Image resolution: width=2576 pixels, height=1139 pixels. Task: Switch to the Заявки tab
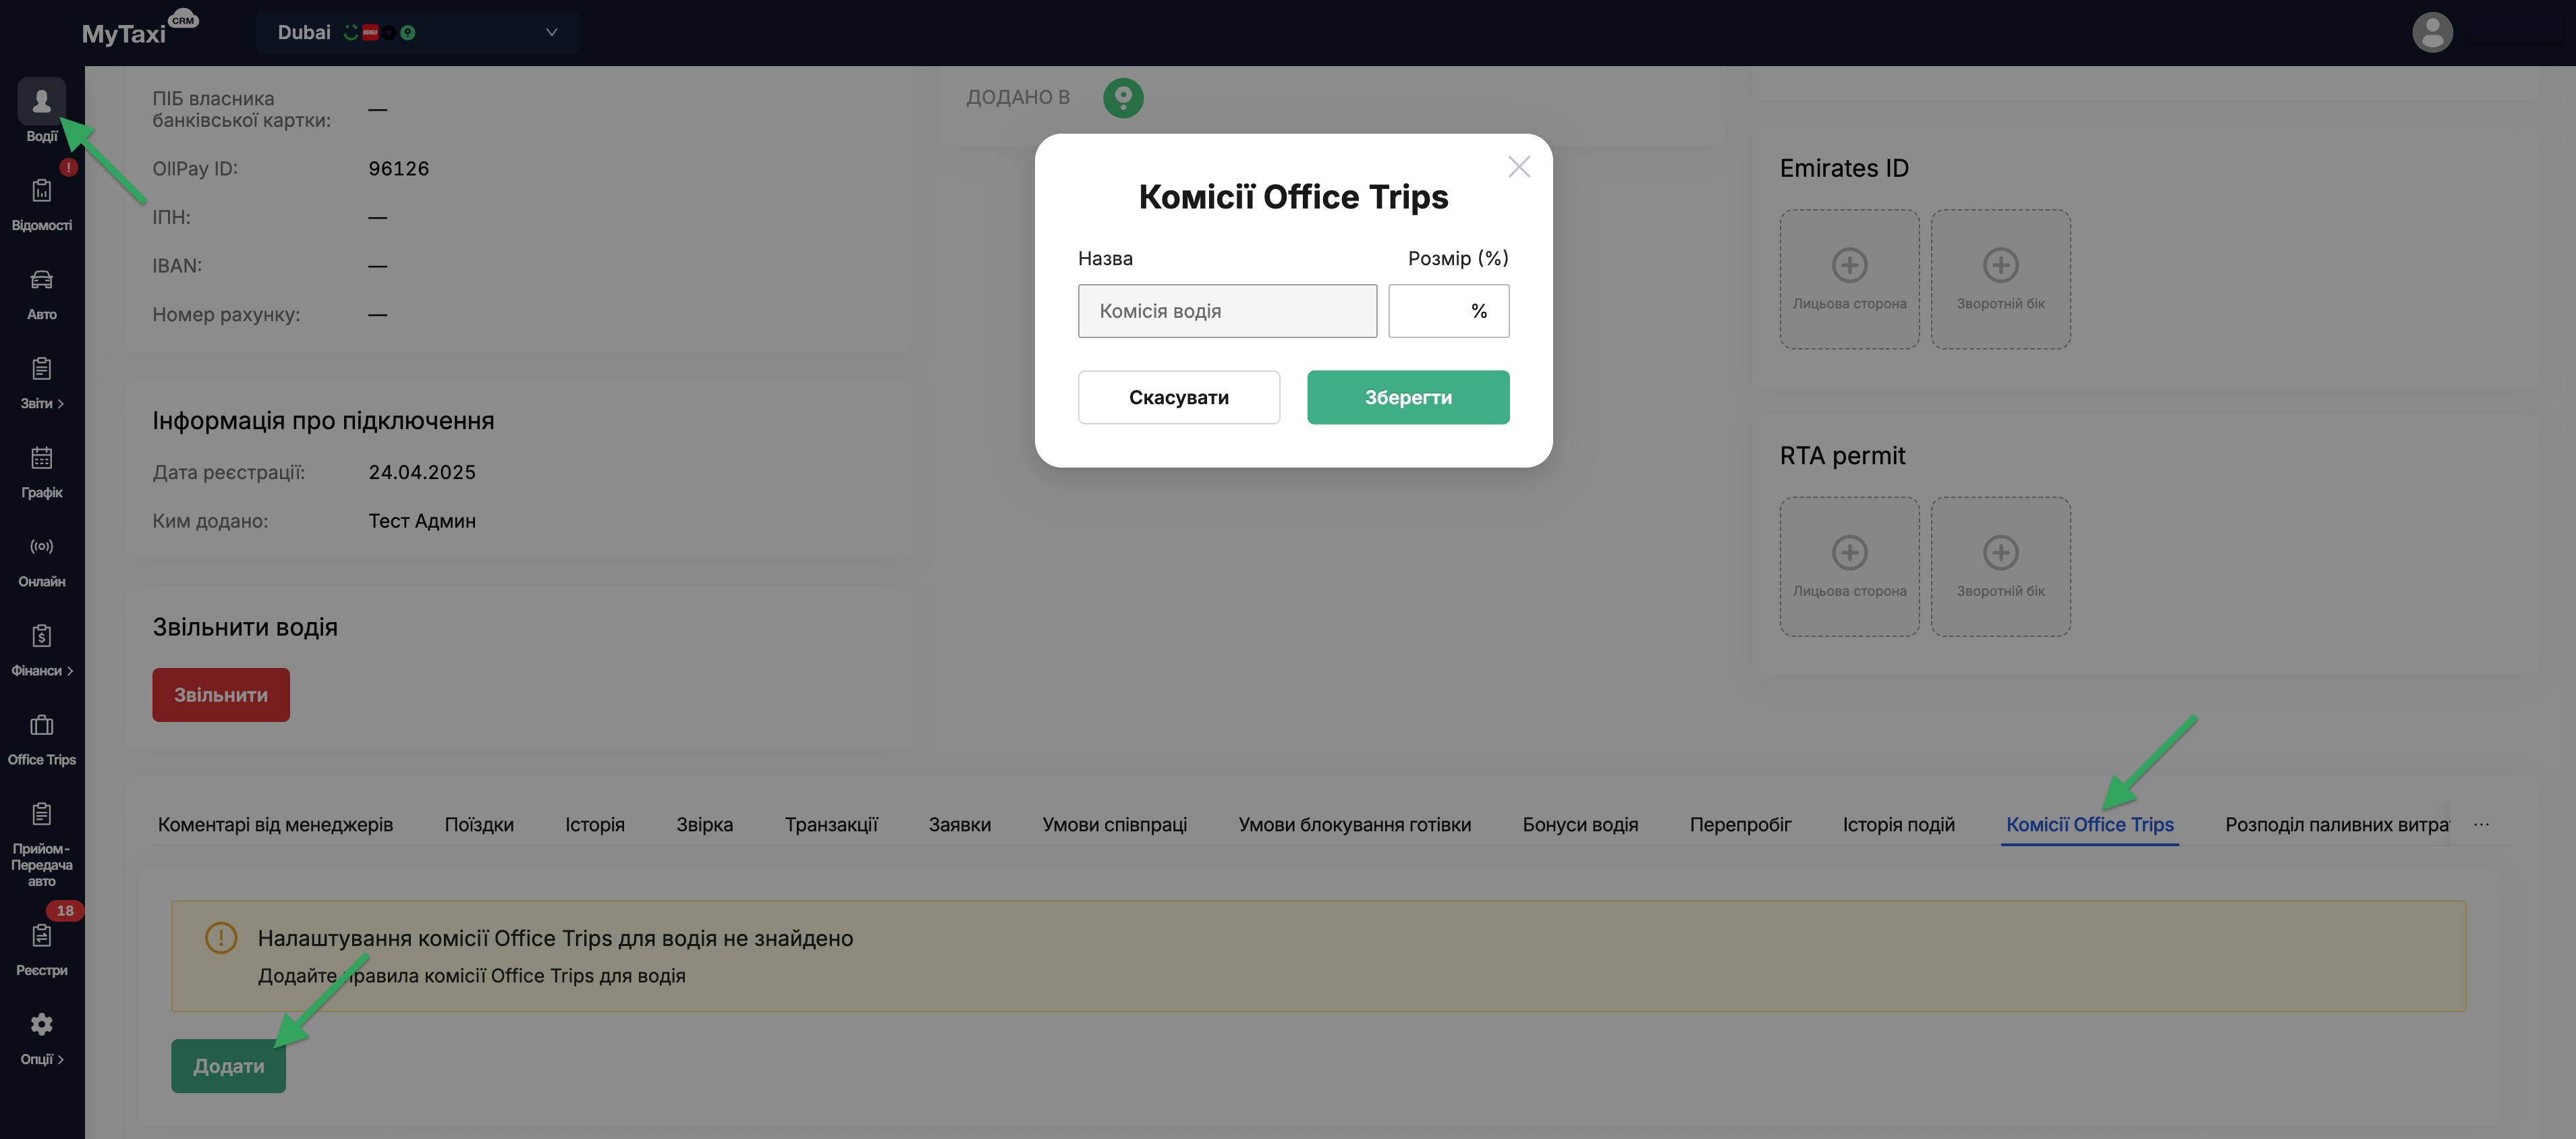959,824
